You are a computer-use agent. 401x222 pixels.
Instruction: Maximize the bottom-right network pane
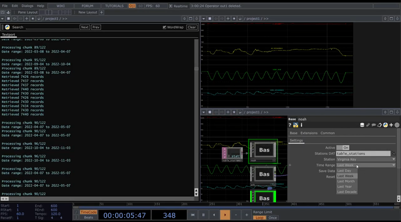click(391, 112)
